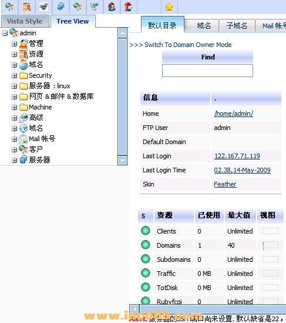Click the 服务器 server icon at tree bottom
286x323 pixels.
click(x=23, y=160)
